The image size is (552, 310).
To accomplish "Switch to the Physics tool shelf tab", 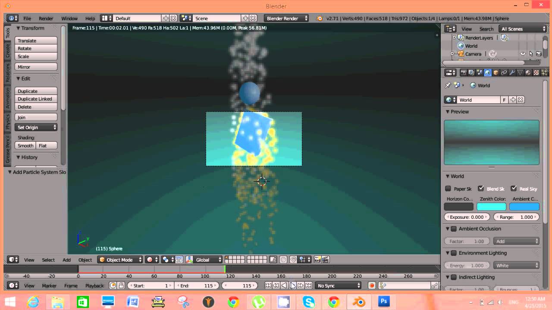I will tap(8, 122).
